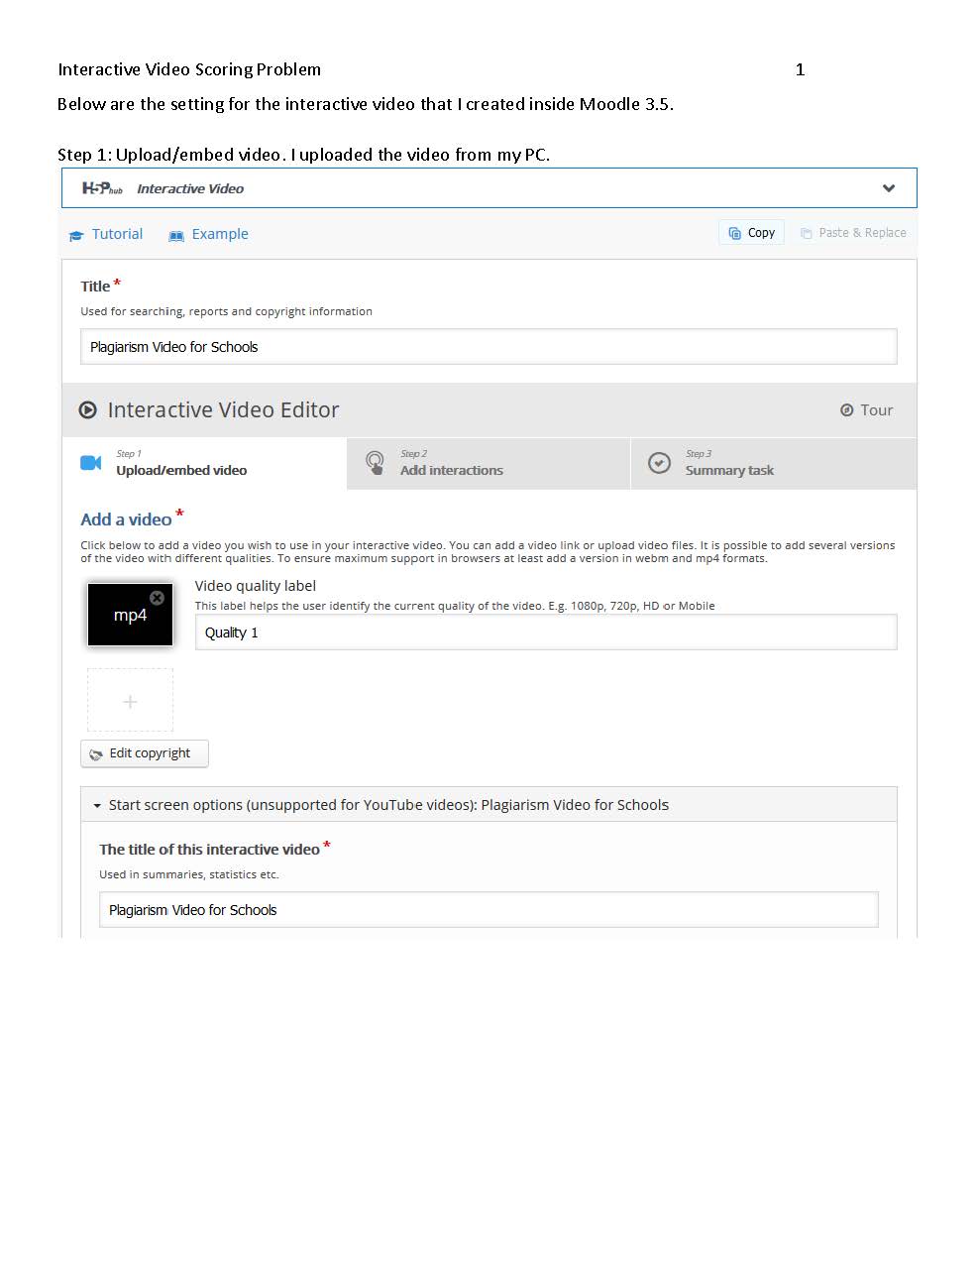The image size is (978, 1265).
Task: Click the Example book icon
Action: [x=176, y=235]
